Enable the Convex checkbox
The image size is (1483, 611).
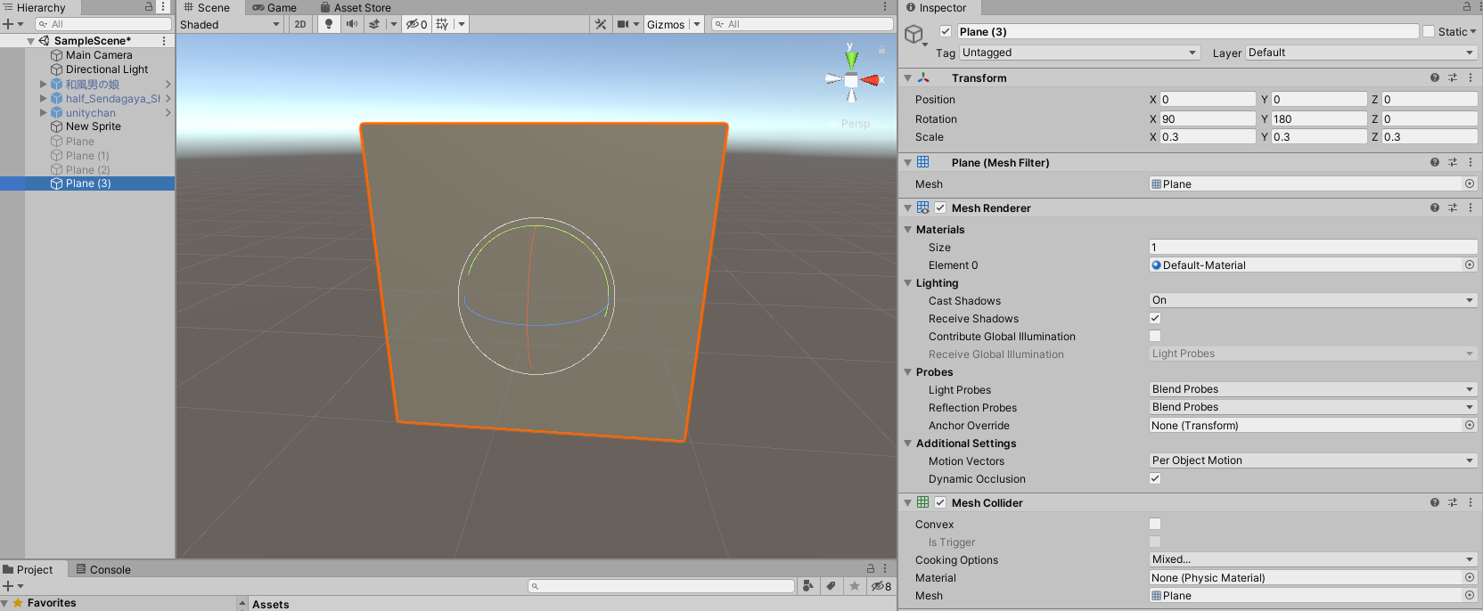pos(1155,524)
